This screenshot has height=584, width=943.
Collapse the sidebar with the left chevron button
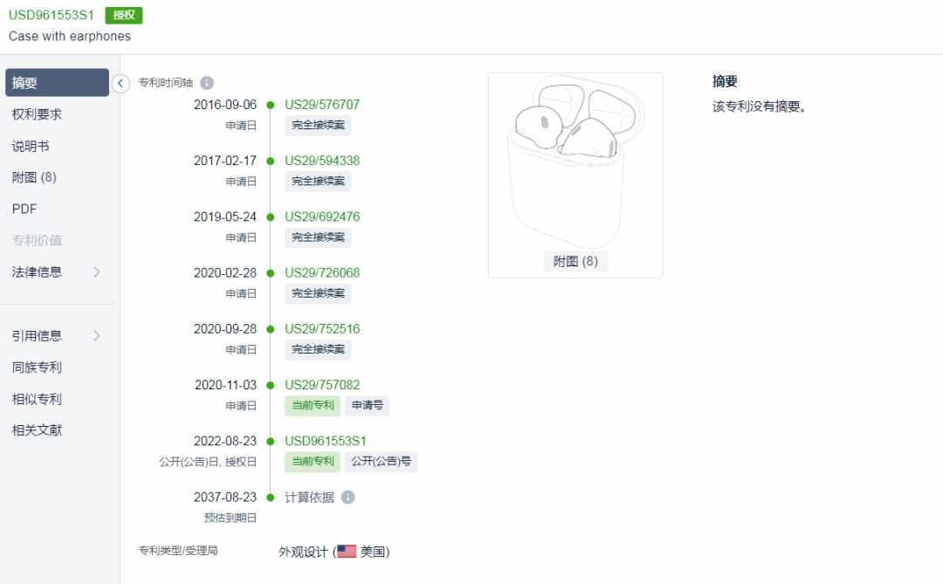click(120, 83)
